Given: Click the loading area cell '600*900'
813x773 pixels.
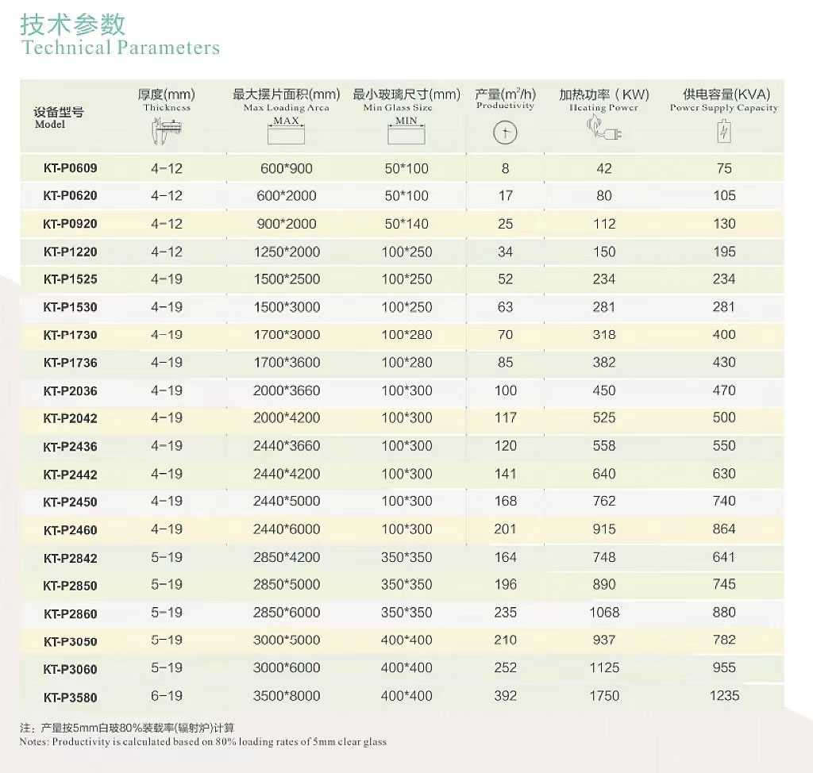Looking at the screenshot, I should 287,168.
